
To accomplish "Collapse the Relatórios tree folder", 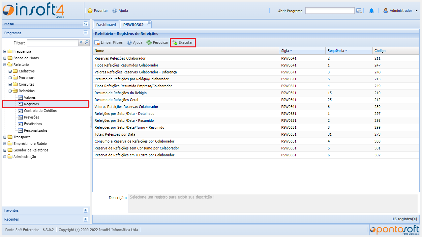I will pyautogui.click(x=10, y=91).
